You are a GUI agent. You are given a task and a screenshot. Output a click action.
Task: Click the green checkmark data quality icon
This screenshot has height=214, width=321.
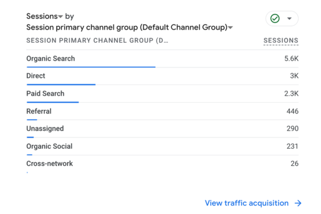tap(275, 18)
